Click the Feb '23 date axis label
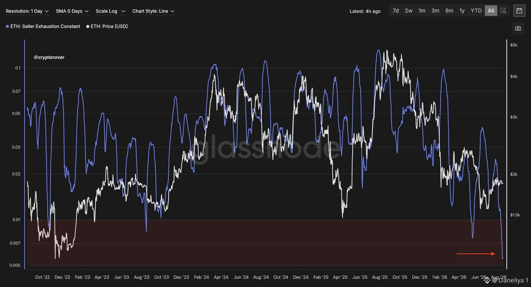The height and width of the screenshot is (287, 531). (x=82, y=277)
